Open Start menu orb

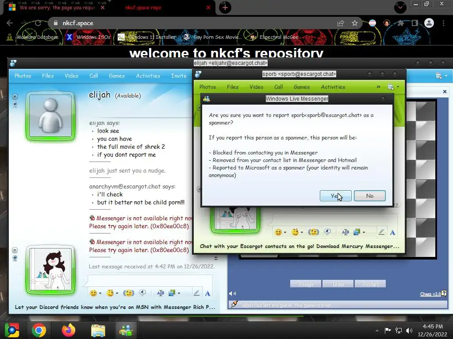pos(12,330)
